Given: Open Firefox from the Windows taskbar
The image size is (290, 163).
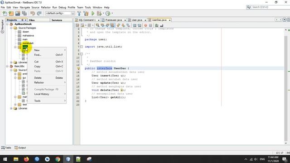Looking at the screenshot, I should (x=26, y=159).
